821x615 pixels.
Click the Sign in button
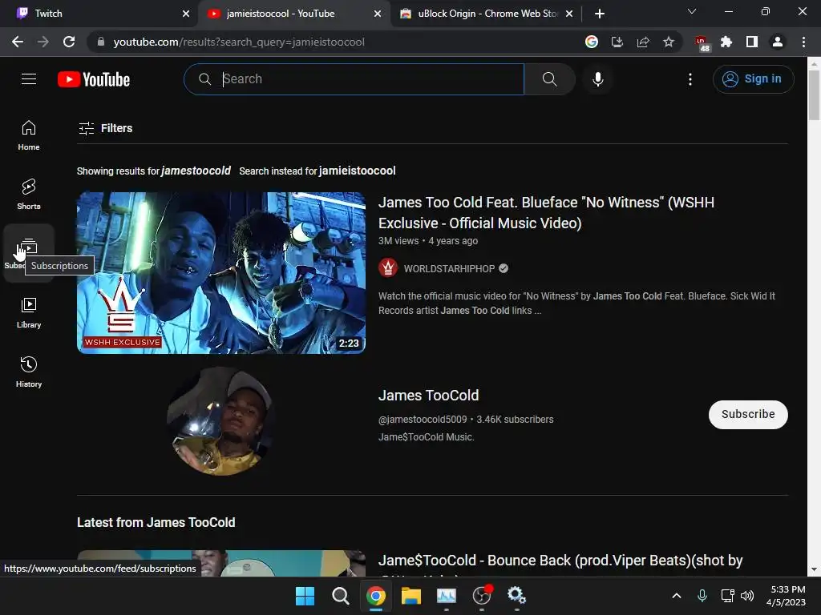(x=753, y=79)
